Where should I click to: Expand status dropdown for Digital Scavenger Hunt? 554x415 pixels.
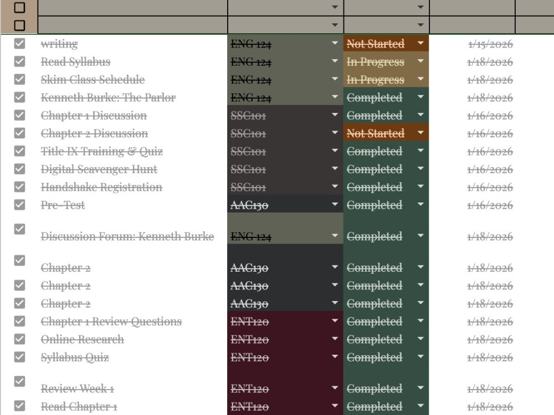click(x=420, y=168)
